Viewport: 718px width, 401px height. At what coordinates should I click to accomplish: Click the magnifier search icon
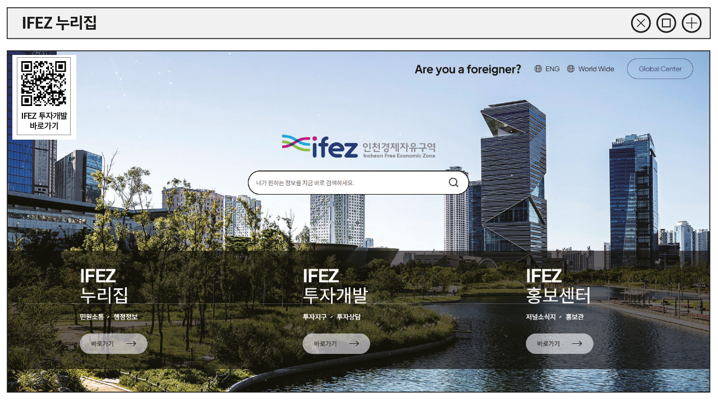point(453,182)
